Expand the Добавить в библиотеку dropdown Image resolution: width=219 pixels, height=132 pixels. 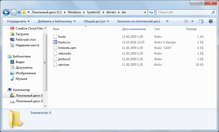point(56,21)
